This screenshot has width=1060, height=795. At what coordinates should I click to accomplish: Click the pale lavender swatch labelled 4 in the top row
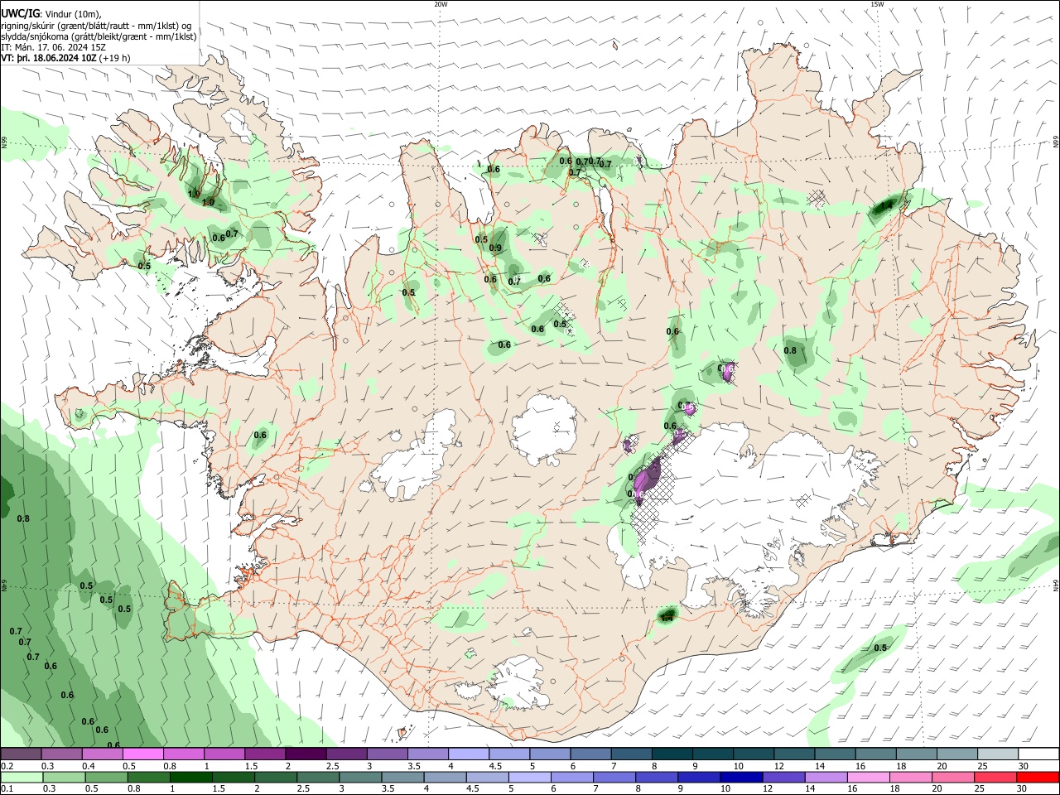469,754
